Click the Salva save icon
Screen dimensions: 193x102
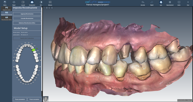(5, 2)
